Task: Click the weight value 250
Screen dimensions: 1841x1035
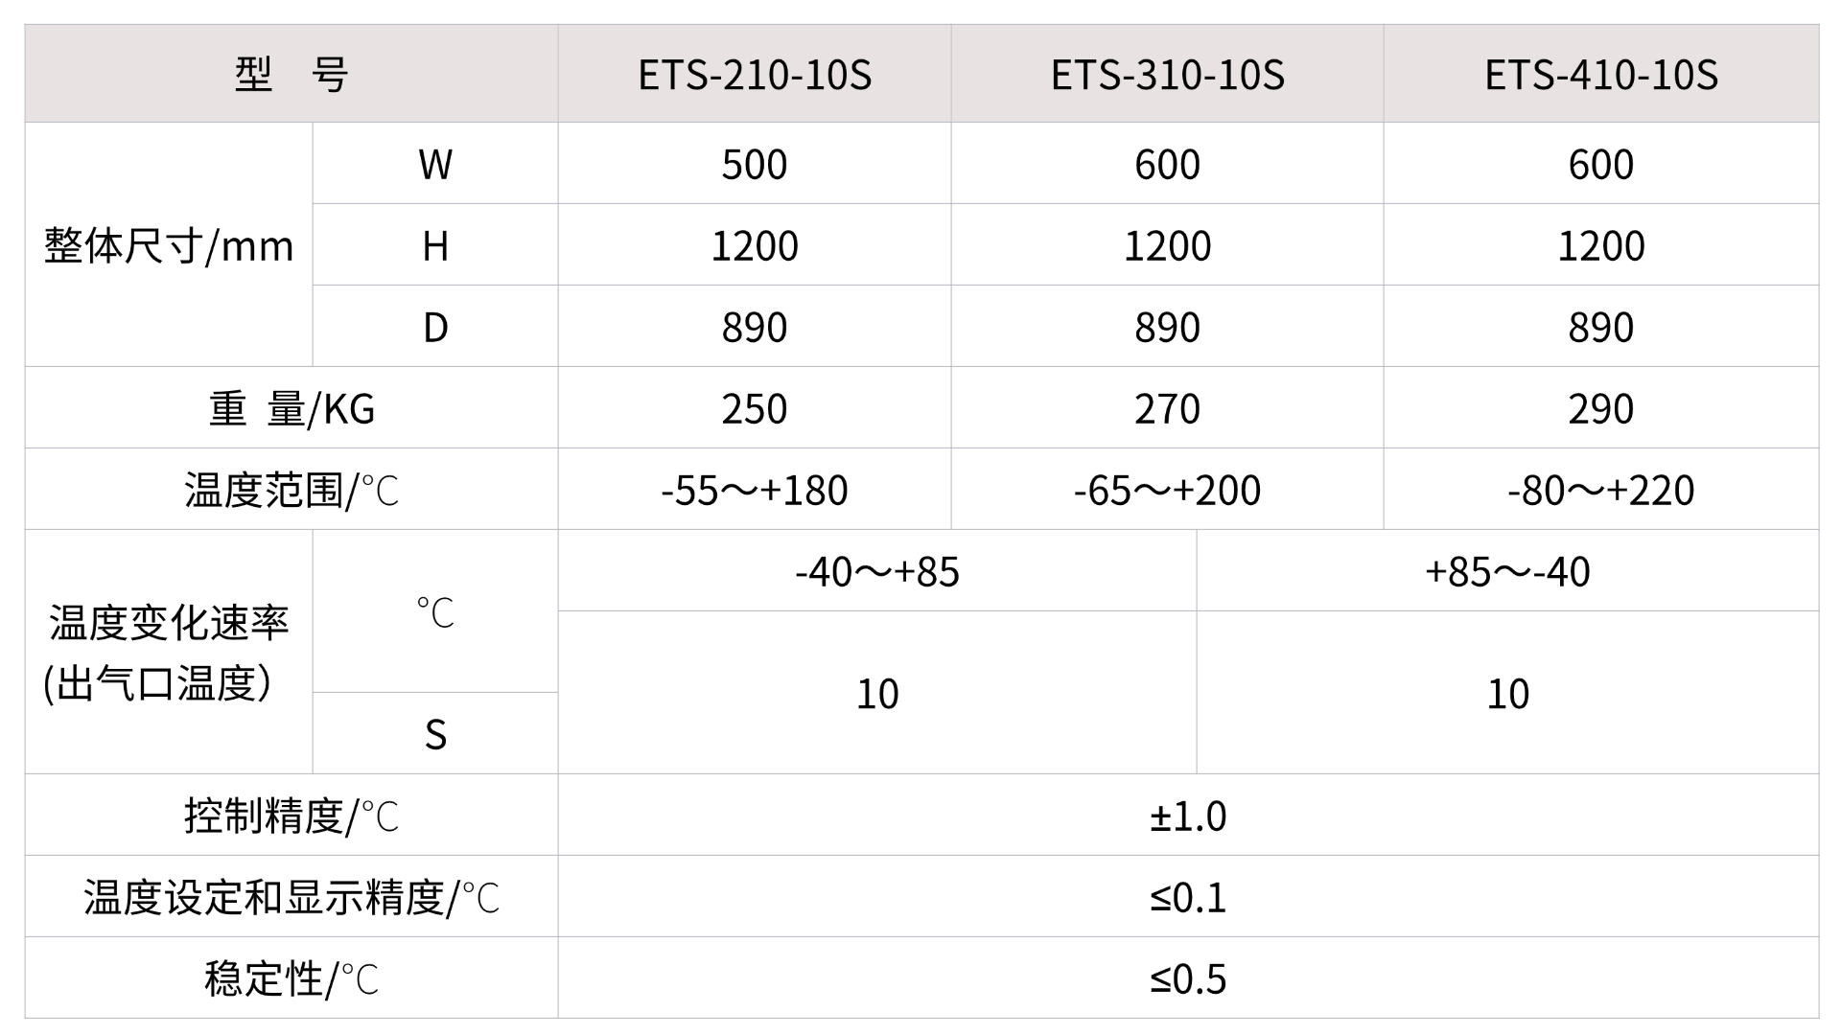Action: click(x=755, y=409)
